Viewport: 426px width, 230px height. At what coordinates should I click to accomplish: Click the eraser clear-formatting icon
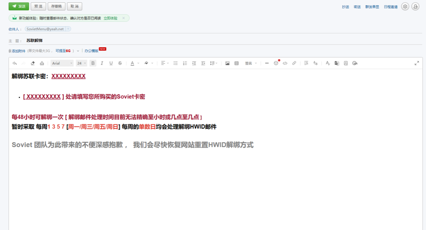[x=33, y=63]
